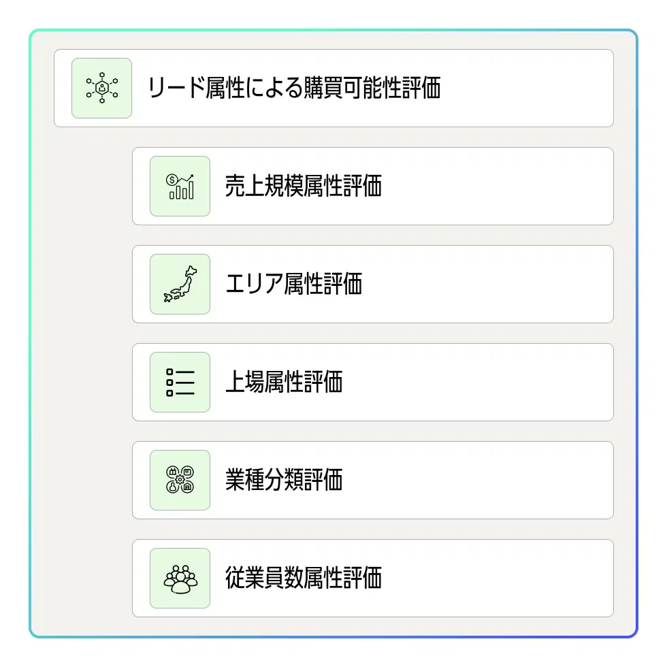The image size is (667, 667).
Task: Click the リード属性による購買可能性評価 title text
Action: [x=294, y=88]
